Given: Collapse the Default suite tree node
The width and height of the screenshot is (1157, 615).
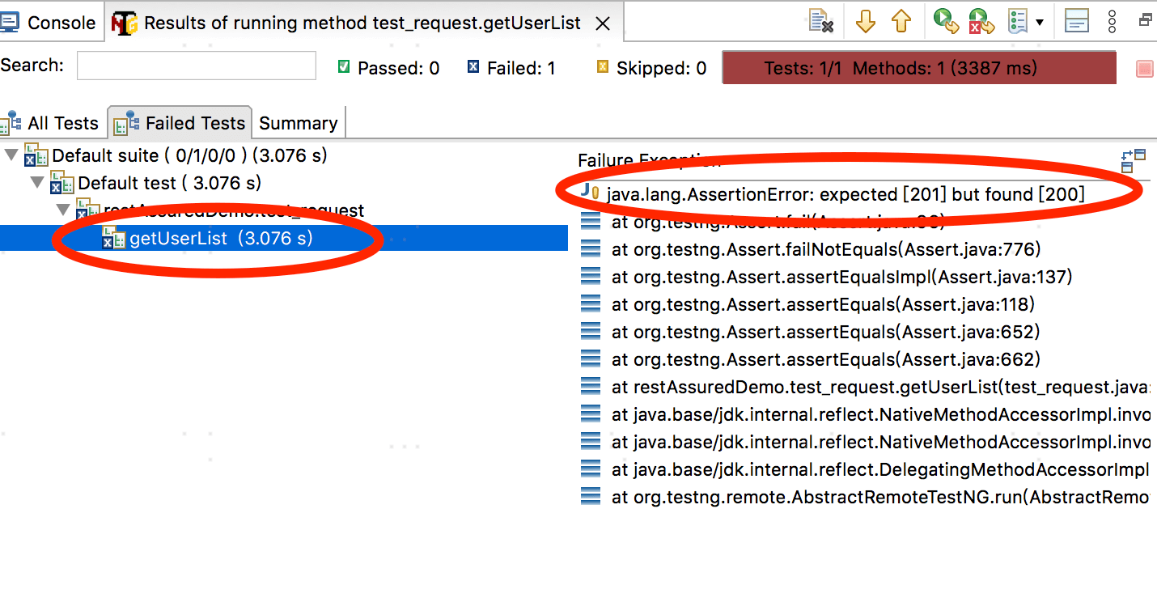Looking at the screenshot, I should coord(11,155).
